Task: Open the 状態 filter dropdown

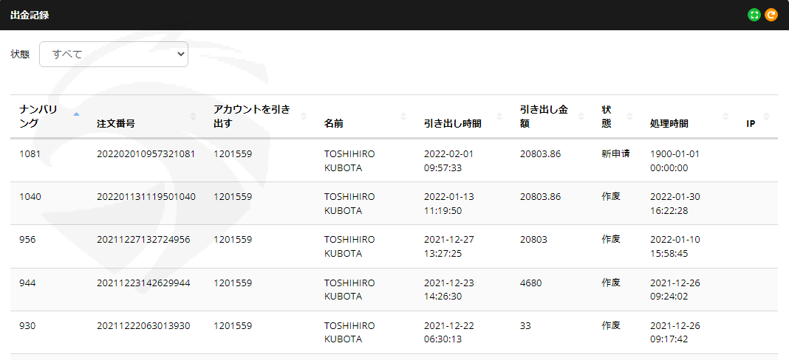Action: click(x=114, y=55)
